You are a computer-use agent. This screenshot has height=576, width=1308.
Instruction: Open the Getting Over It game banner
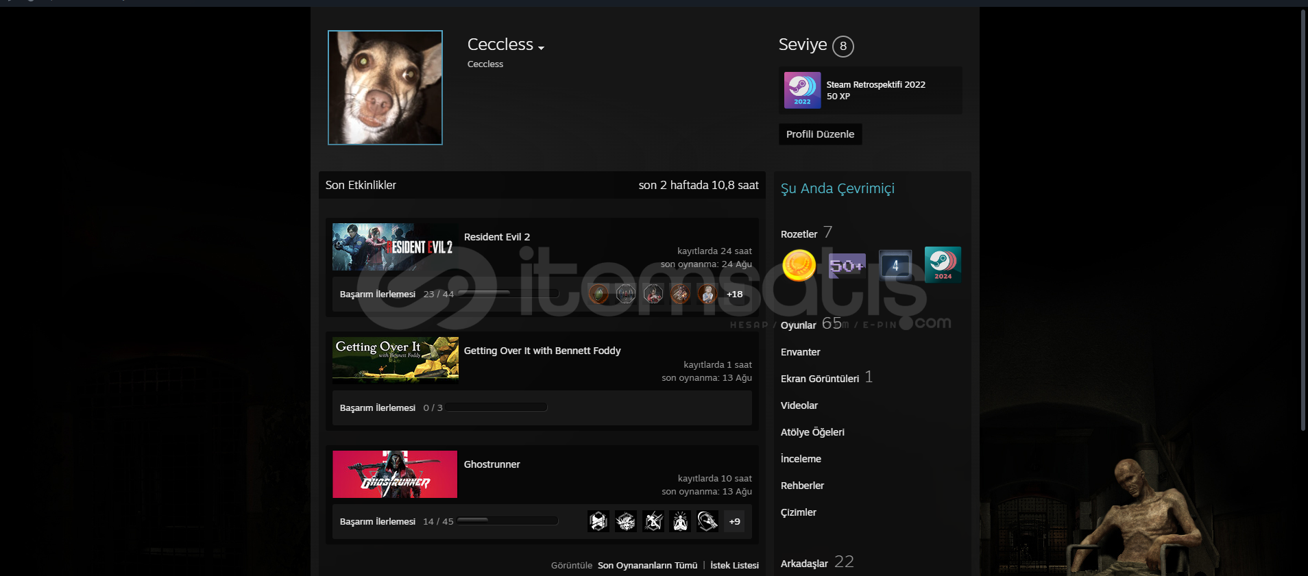coord(395,360)
